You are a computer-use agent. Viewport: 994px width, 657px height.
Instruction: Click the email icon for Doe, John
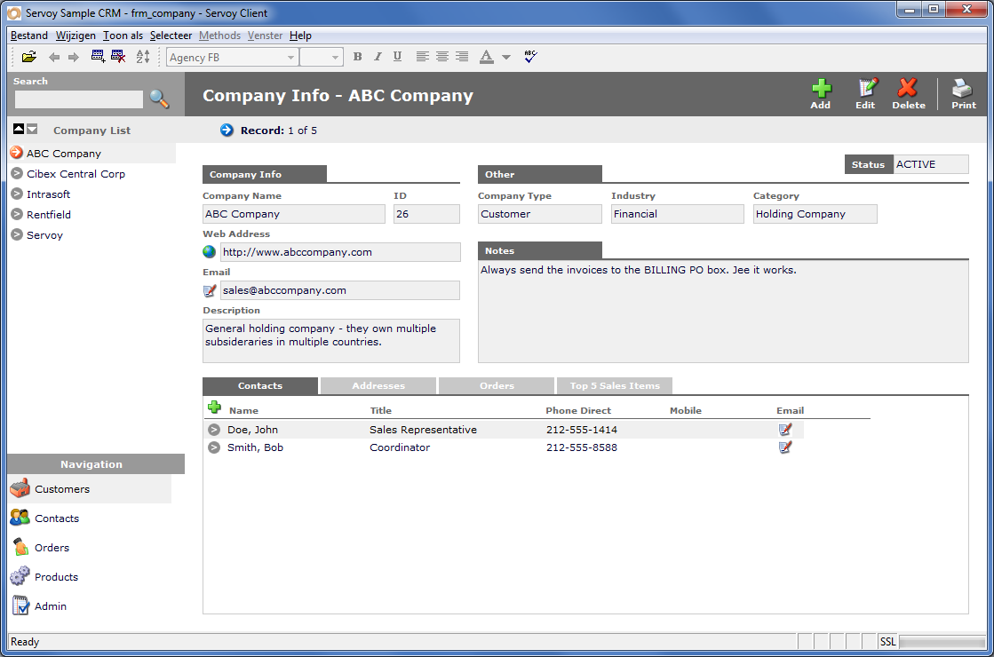785,430
